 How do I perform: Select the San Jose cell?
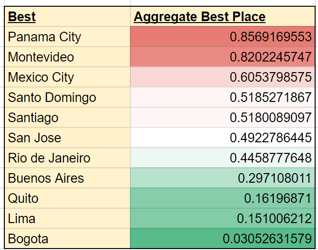(67, 138)
